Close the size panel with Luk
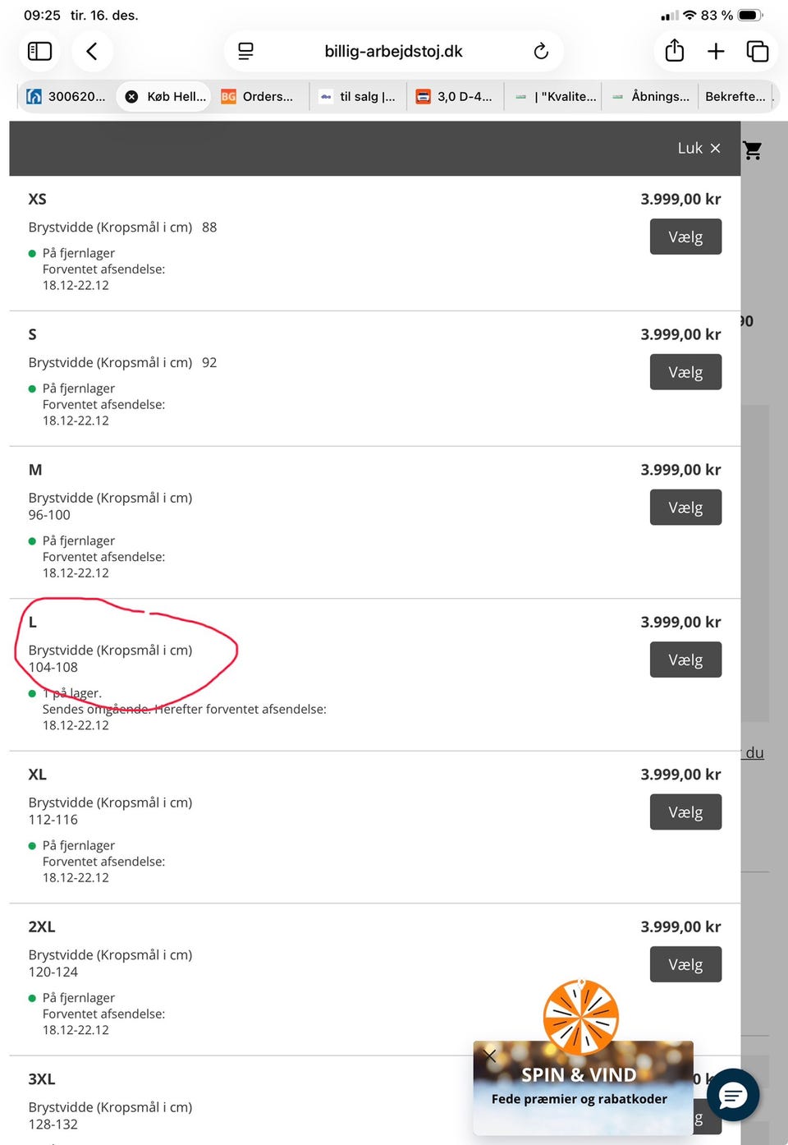 [699, 148]
